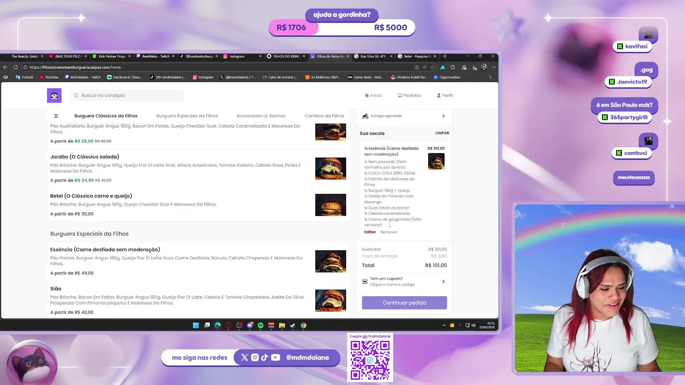Expand the Tem um cupom chevron

click(443, 281)
